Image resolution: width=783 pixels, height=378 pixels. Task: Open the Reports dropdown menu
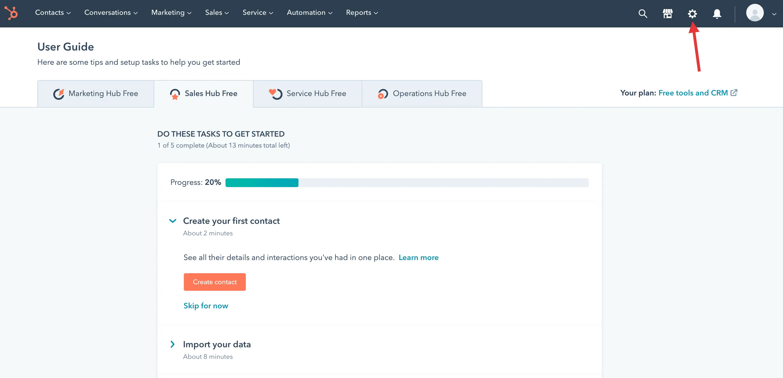pos(362,12)
